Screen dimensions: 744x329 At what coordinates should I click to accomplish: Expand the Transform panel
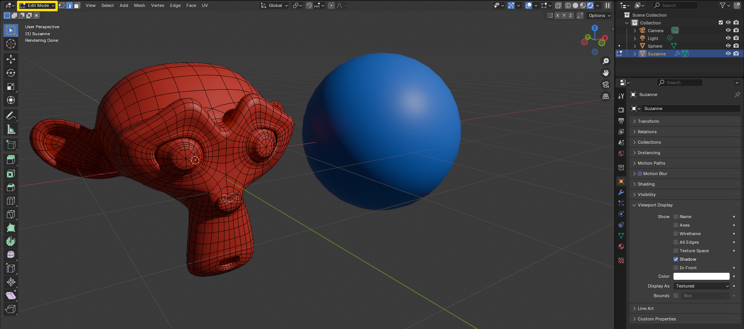click(x=685, y=121)
